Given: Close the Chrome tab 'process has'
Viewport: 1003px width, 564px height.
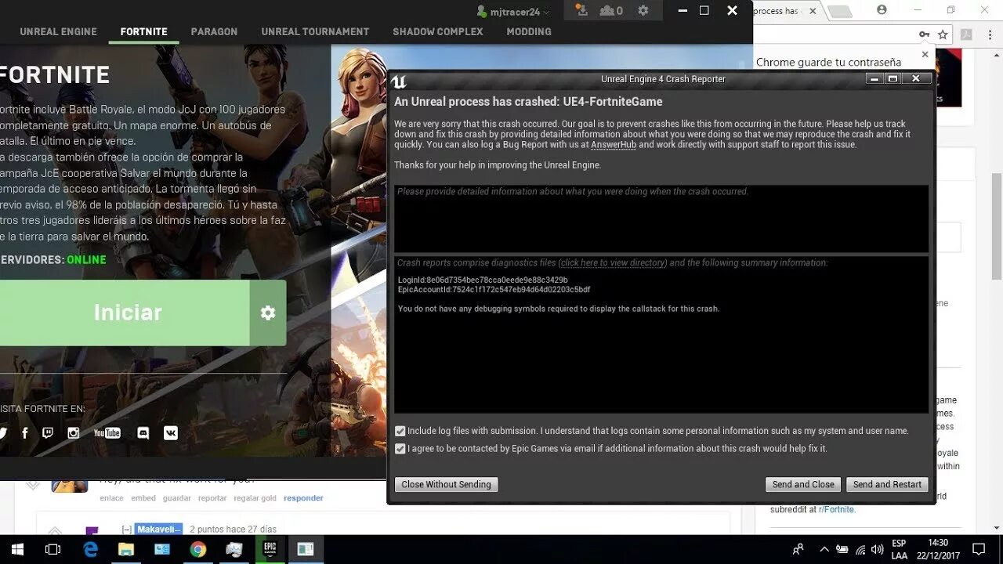Looking at the screenshot, I should [813, 11].
